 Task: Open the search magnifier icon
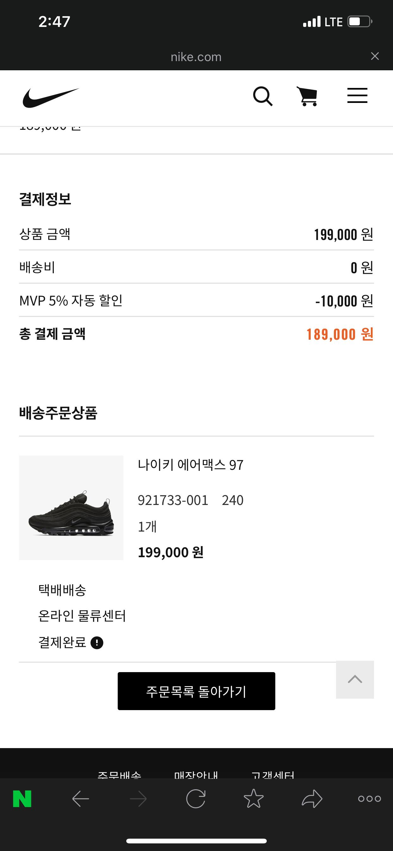263,97
